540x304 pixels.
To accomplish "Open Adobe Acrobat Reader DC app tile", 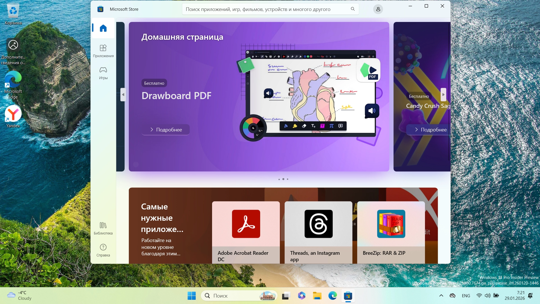I will (246, 232).
